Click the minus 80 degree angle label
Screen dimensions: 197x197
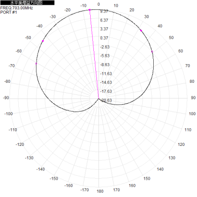coord(7,81)
